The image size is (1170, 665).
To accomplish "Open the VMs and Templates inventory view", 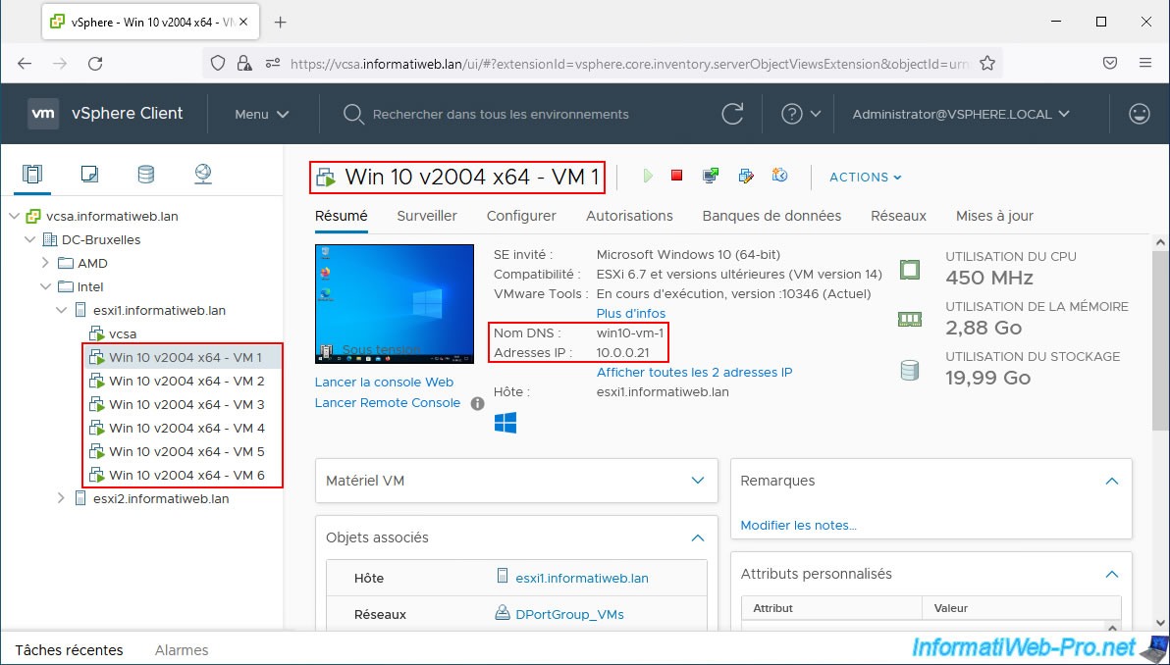I will (89, 175).
